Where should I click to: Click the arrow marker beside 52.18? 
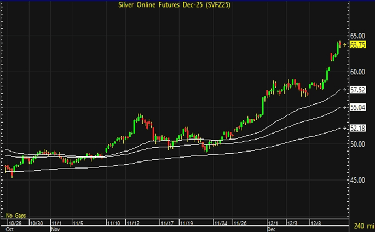[x=345, y=128]
